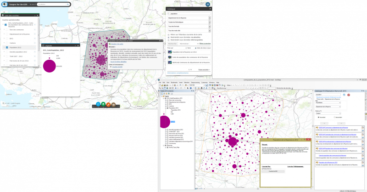This screenshot has width=367, height=192.
Task: Open the blue layer list widget button
Action: point(98,104)
